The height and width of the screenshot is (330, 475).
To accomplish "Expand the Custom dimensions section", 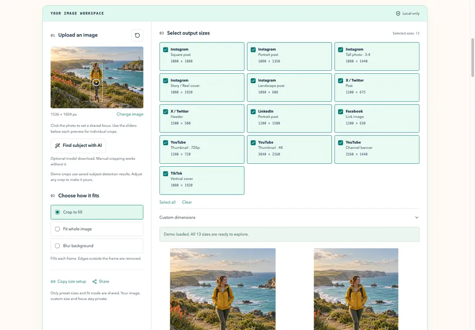I will 289,217.
